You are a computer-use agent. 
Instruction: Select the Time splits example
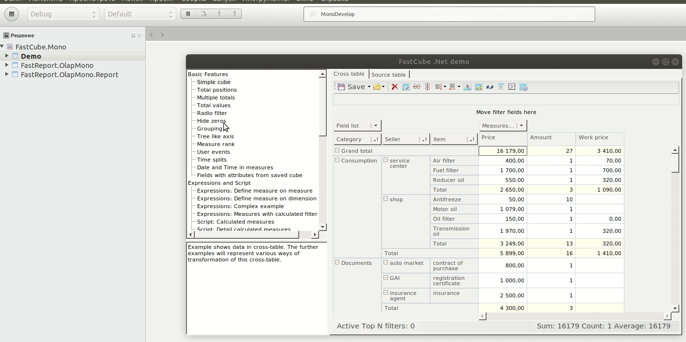pos(212,160)
